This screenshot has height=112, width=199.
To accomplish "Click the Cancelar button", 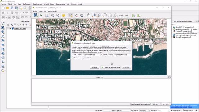I will pos(126,67).
